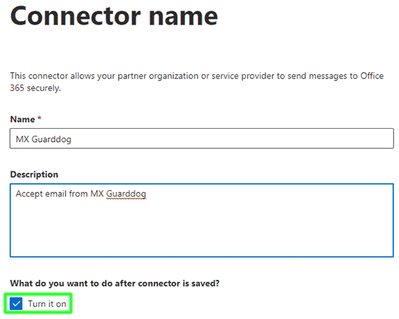Place cursor on 'MX Guarddog' in Name field

[x=43, y=139]
